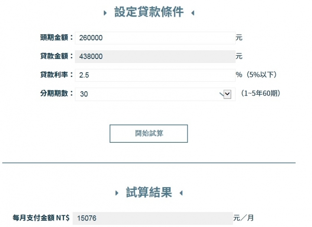Click the 頭期金額 label
This screenshot has width=312, height=227.
pos(57,37)
